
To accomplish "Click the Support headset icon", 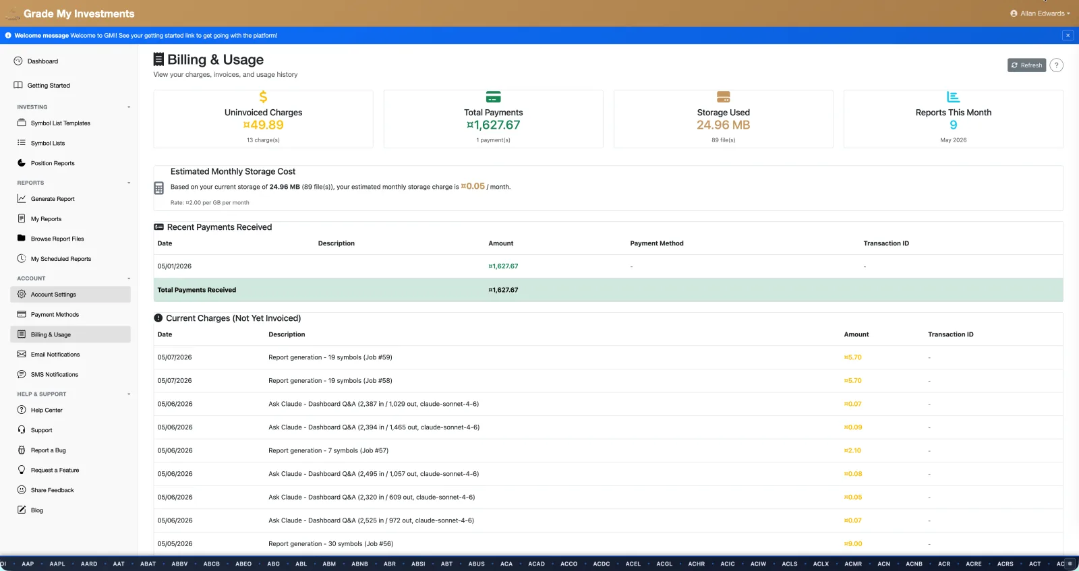I will [x=22, y=429].
